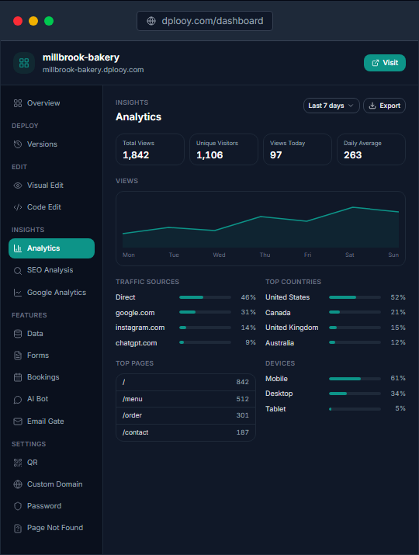Screen dimensions: 419x555
Task: Click the United Kingdom country label
Action: (x=292, y=328)
